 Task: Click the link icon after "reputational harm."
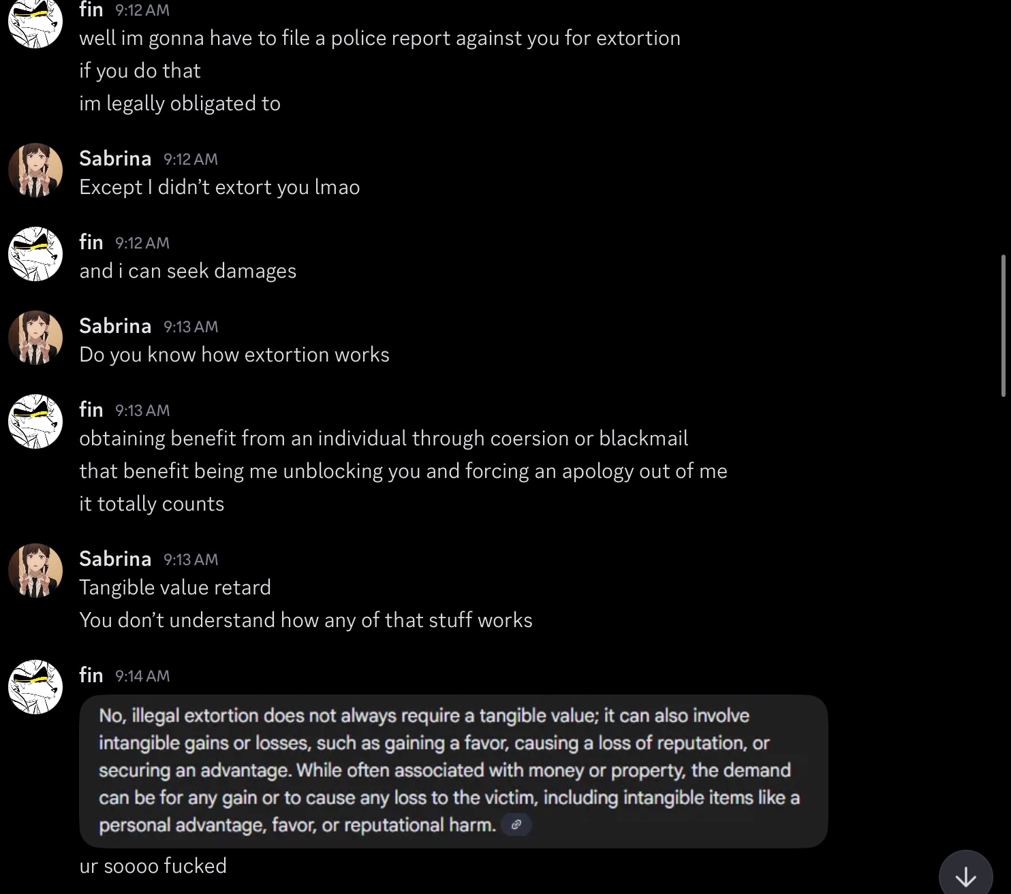(x=516, y=825)
